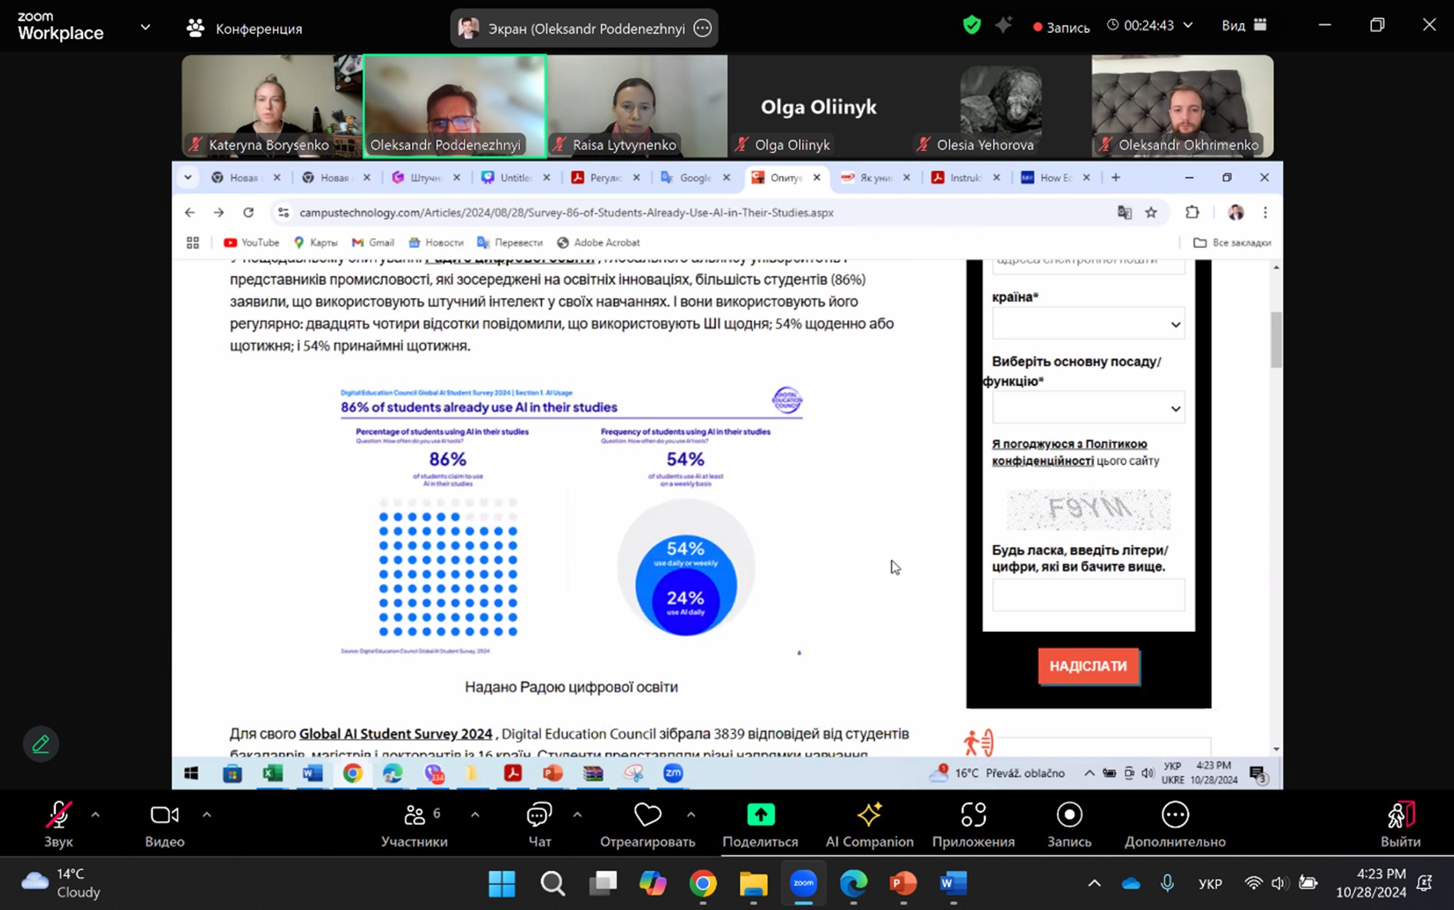Toggle meeting recording with Record button
Viewport: 1454px width, 910px height.
point(1069,824)
